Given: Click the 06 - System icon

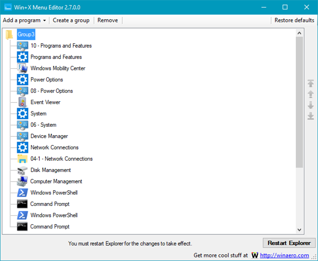Looking at the screenshot, I should [x=23, y=125].
